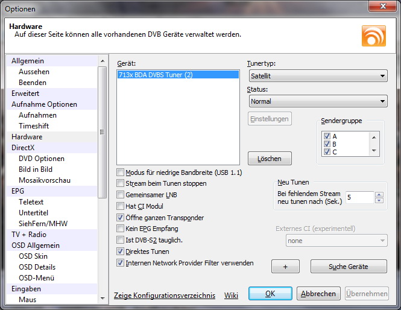Select Teletext in the options tree
Viewport: 401px width, 310px height.
click(52, 202)
